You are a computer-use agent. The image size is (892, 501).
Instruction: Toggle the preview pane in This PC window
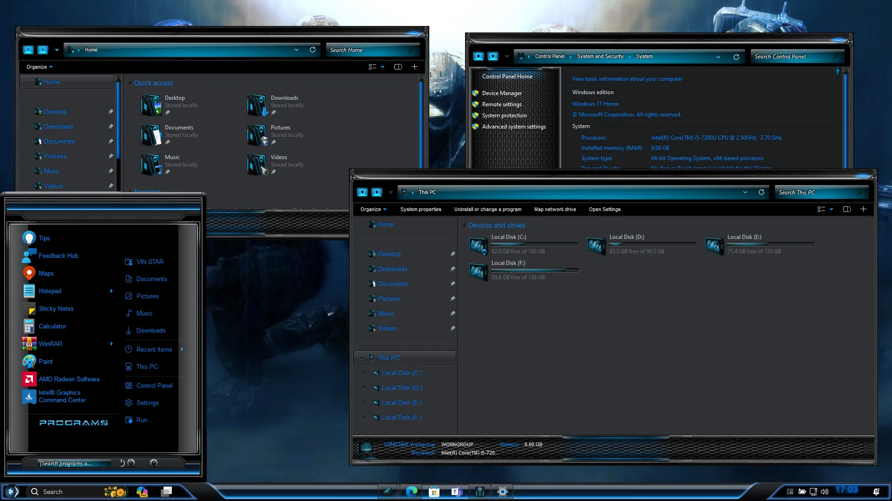point(846,209)
